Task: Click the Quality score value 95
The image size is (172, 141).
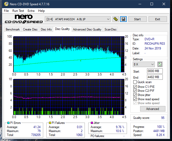Action: pos(163,118)
